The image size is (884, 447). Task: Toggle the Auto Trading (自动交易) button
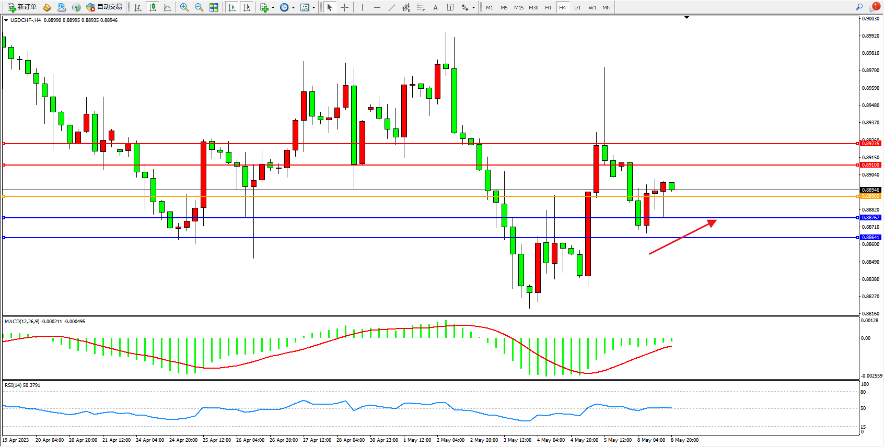(104, 7)
